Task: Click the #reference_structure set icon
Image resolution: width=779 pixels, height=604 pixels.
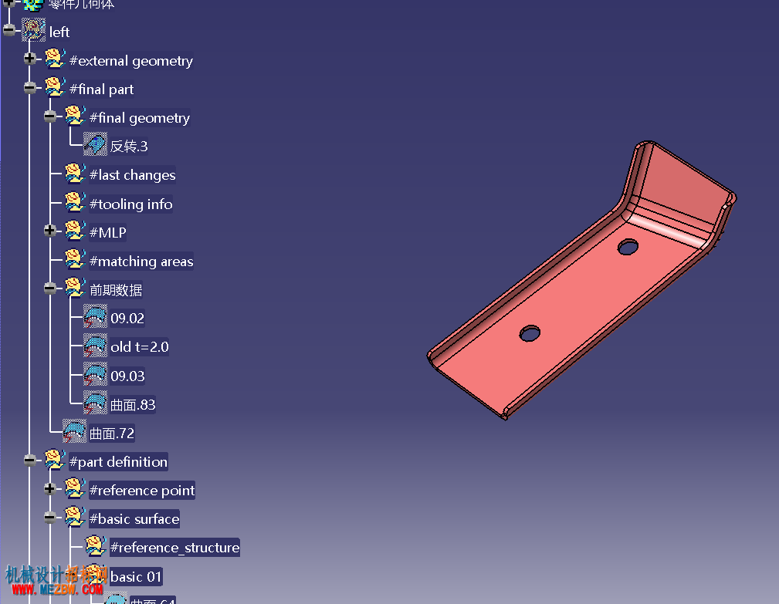Action: (96, 546)
